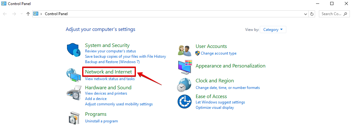This screenshot has width=353, height=129.
Task: Open the View by Category dropdown
Action: (x=273, y=30)
